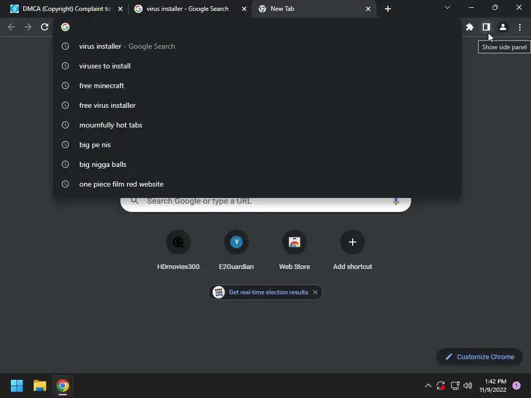Image resolution: width=531 pixels, height=398 pixels.
Task: Open File Explorer from the taskbar
Action: [39, 386]
